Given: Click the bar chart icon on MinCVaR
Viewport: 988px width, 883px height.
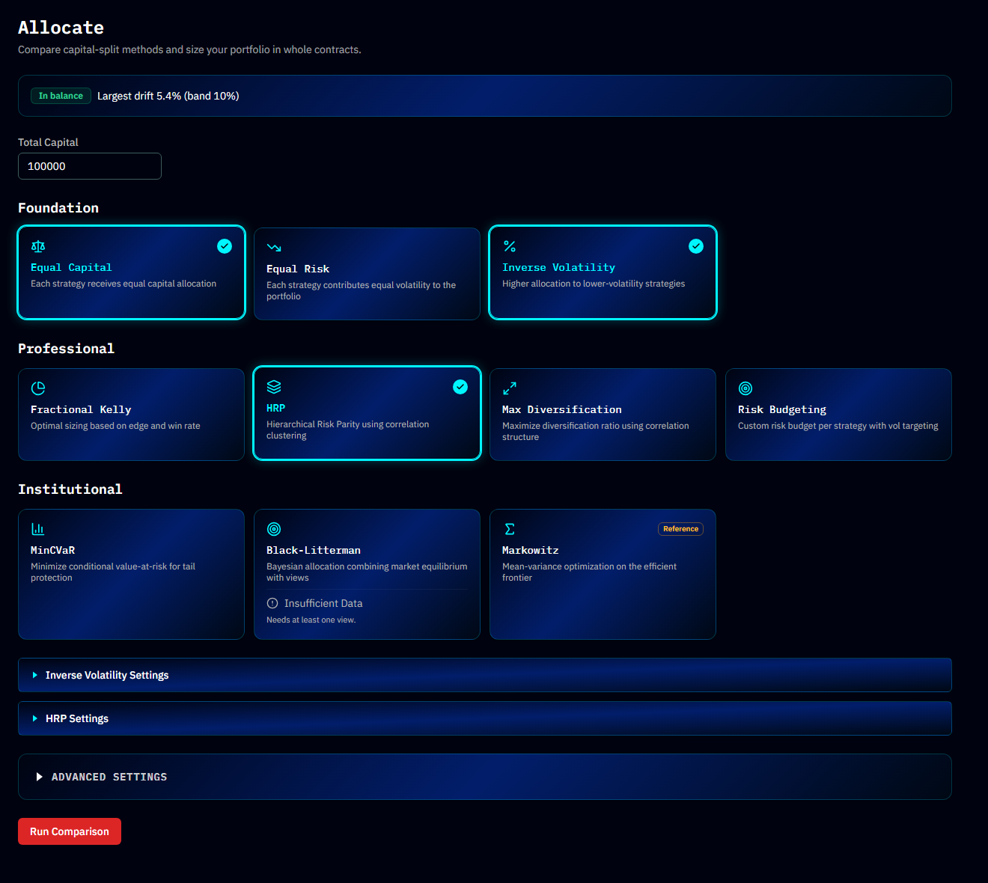Looking at the screenshot, I should click(38, 529).
